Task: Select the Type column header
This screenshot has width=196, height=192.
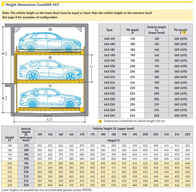Action: click(109, 30)
